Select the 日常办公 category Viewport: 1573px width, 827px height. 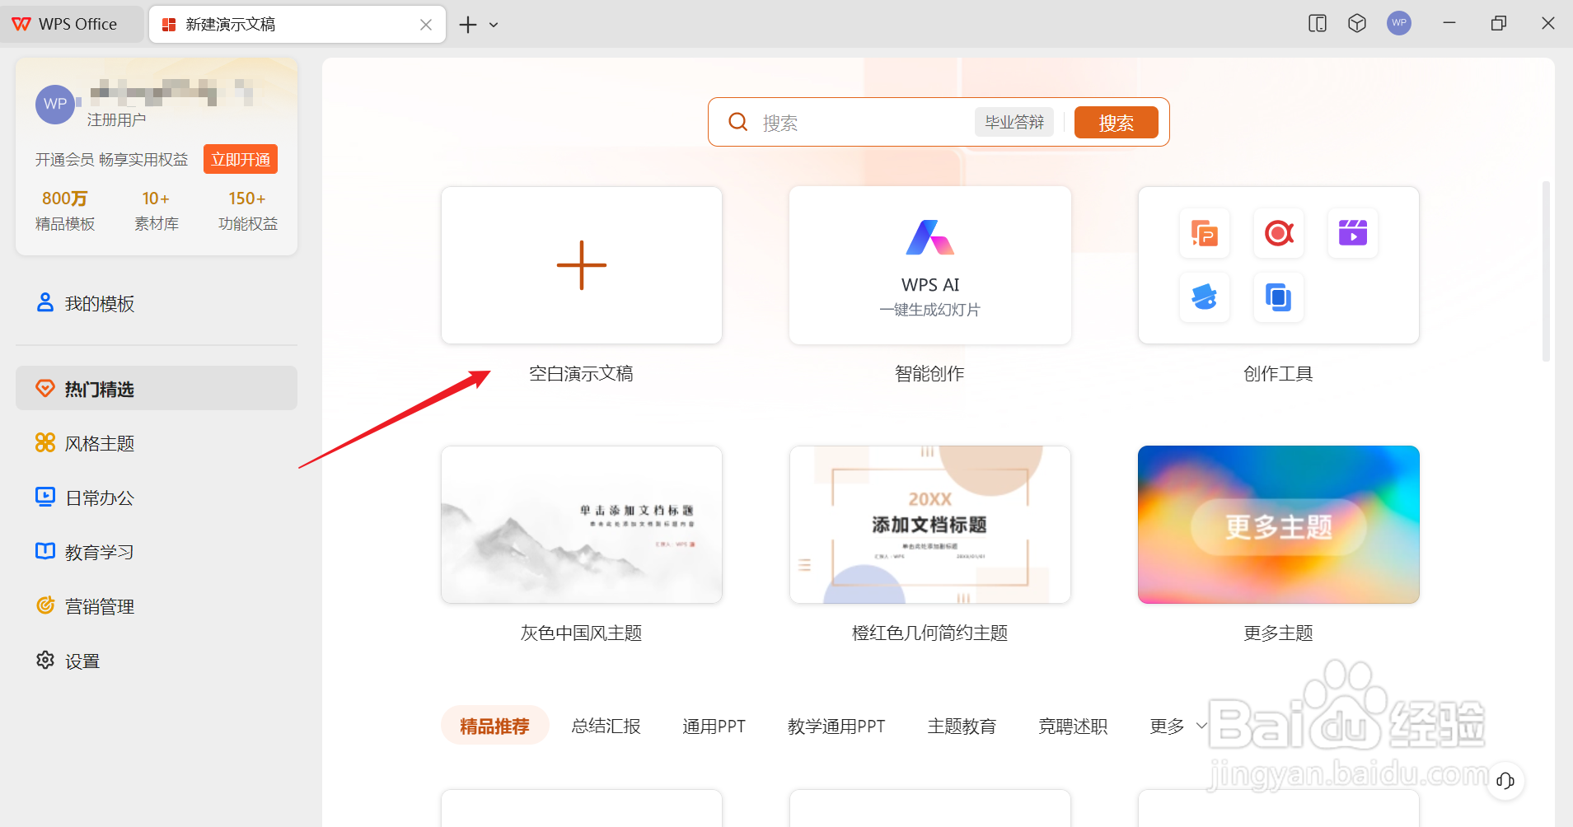click(157, 498)
